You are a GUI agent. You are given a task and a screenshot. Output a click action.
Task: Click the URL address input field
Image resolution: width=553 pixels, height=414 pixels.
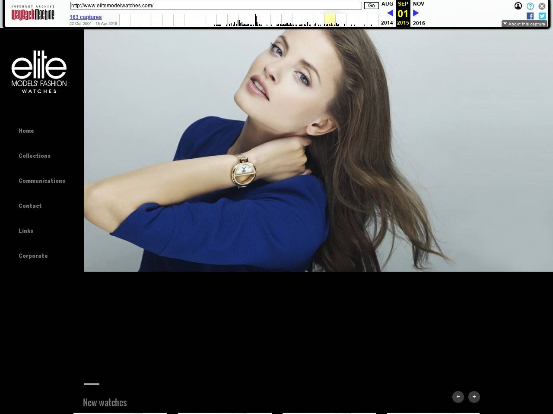(216, 6)
